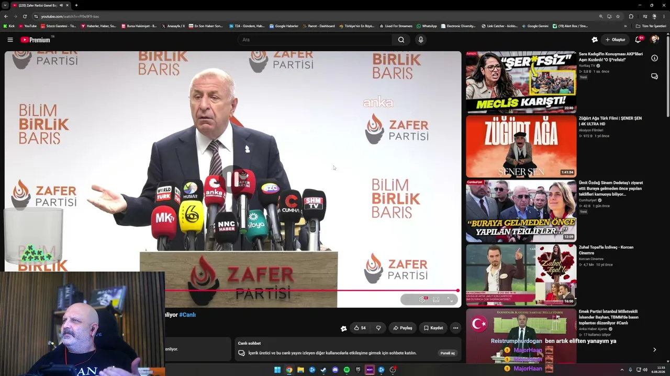Open the player settings gear

point(422,300)
